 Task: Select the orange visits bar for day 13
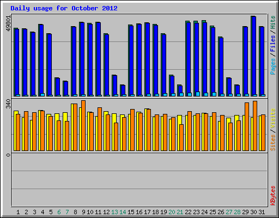pyautogui.click(x=116, y=137)
